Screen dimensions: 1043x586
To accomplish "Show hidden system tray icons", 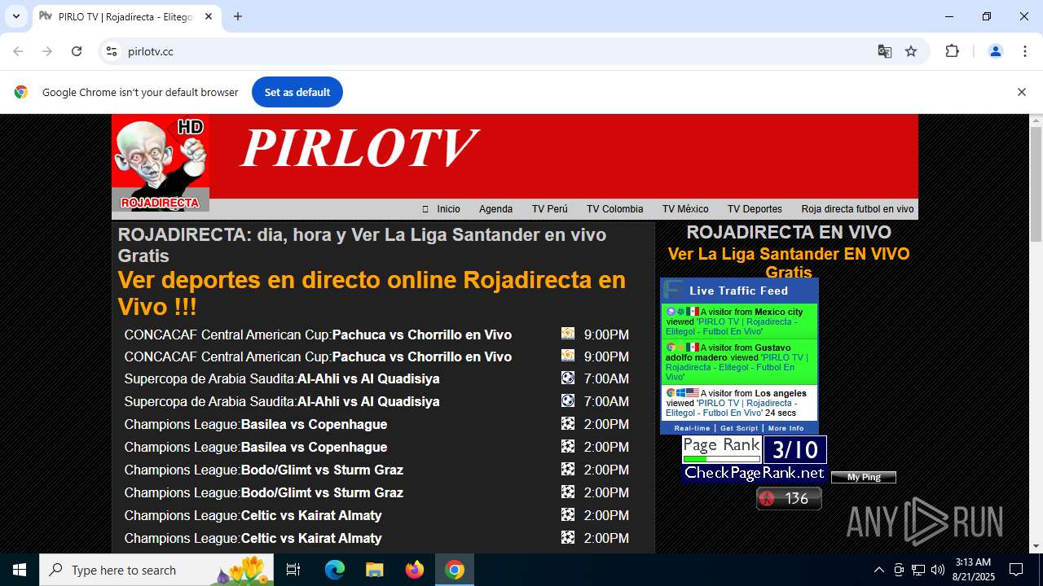I will [878, 570].
